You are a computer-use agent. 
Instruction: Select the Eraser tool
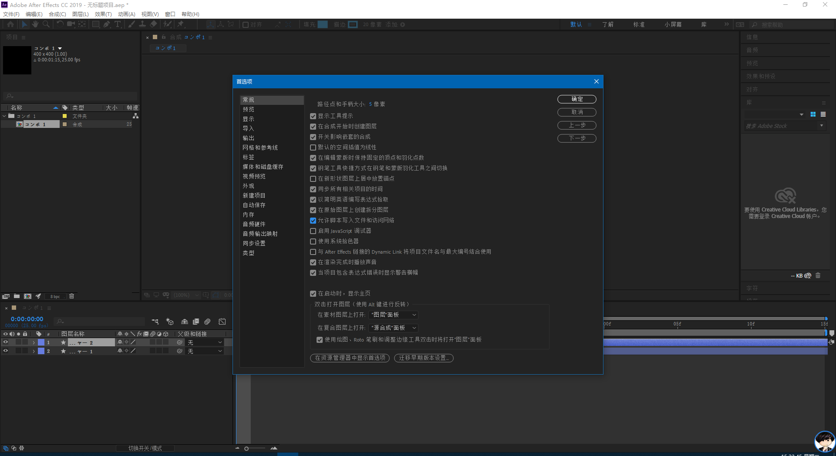(153, 24)
